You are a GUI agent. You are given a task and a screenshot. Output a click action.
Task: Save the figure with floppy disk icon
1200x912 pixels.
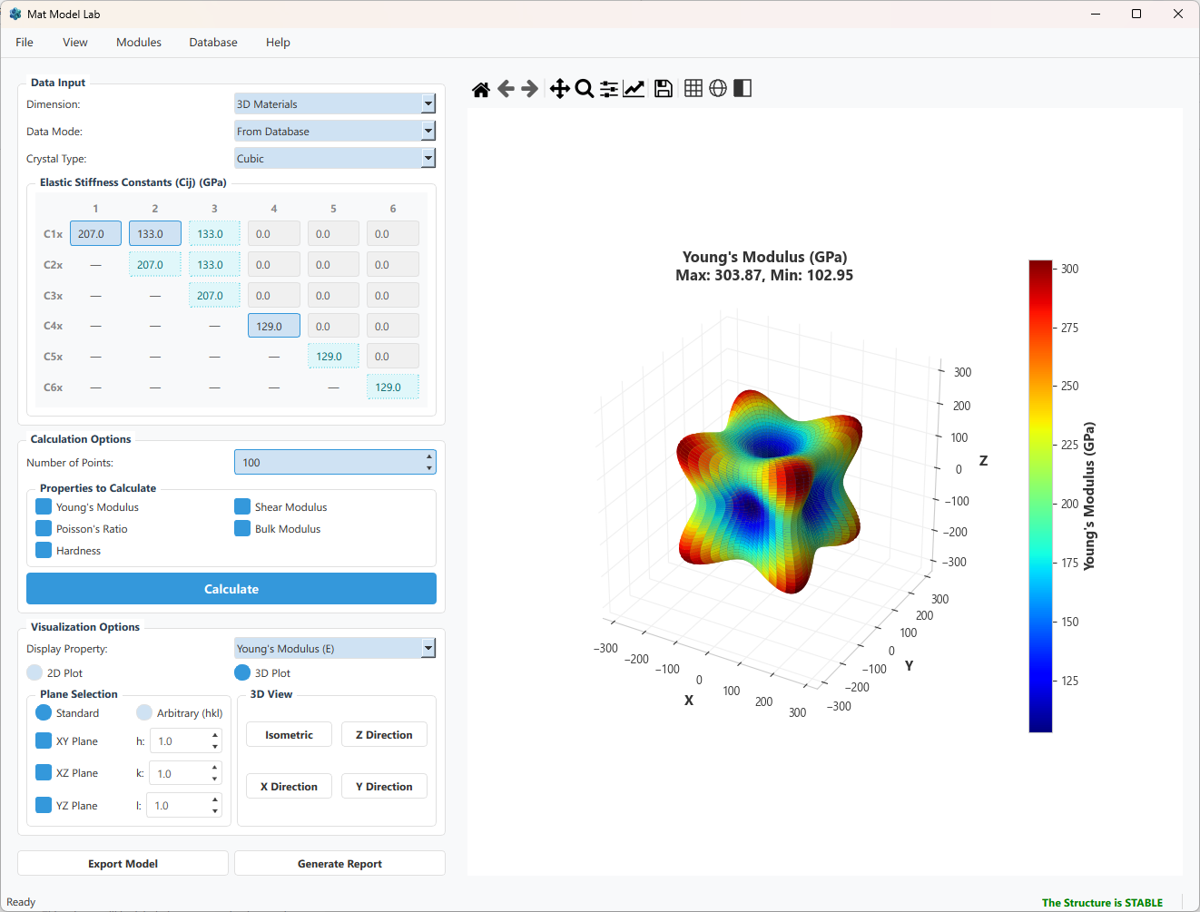(x=664, y=89)
